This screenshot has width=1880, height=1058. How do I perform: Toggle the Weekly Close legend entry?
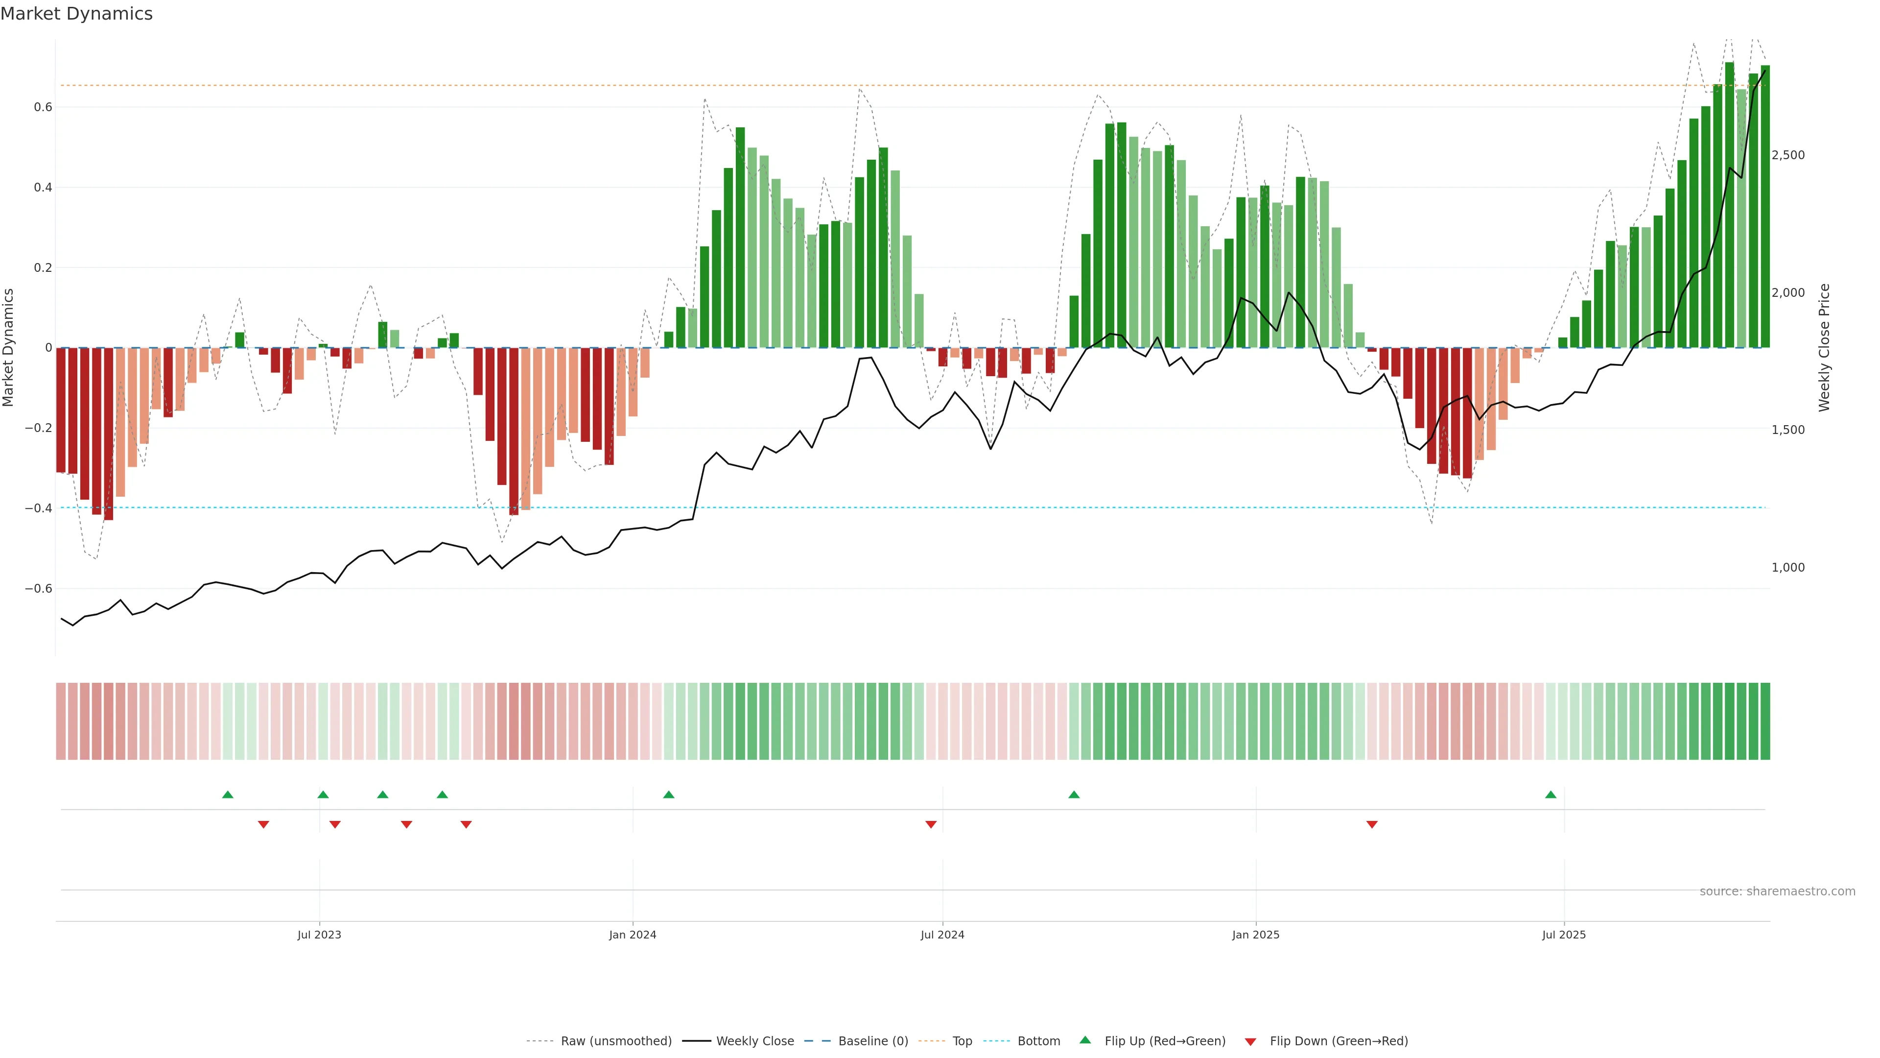coord(754,1041)
